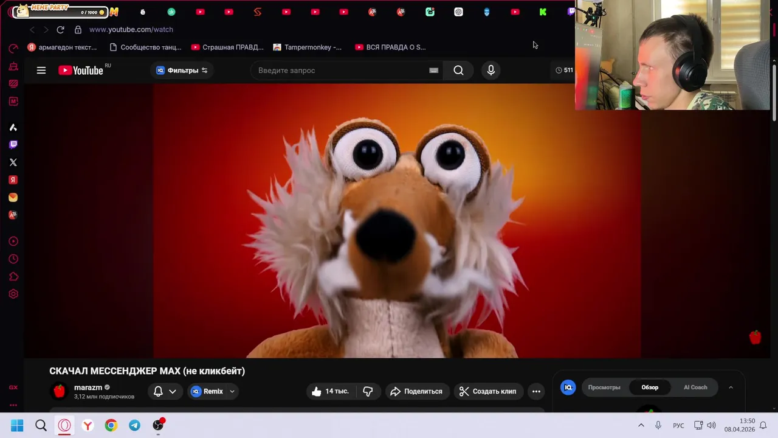Open Google Chrome from the taskbar
778x438 pixels.
pos(111,426)
